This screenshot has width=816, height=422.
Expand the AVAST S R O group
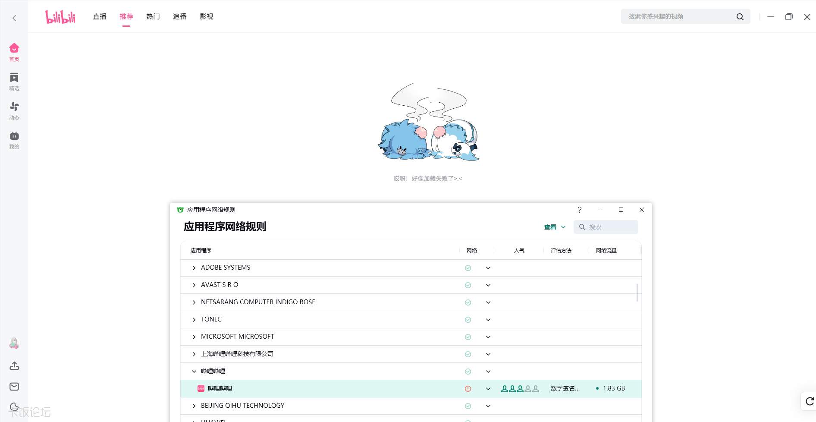pos(194,285)
